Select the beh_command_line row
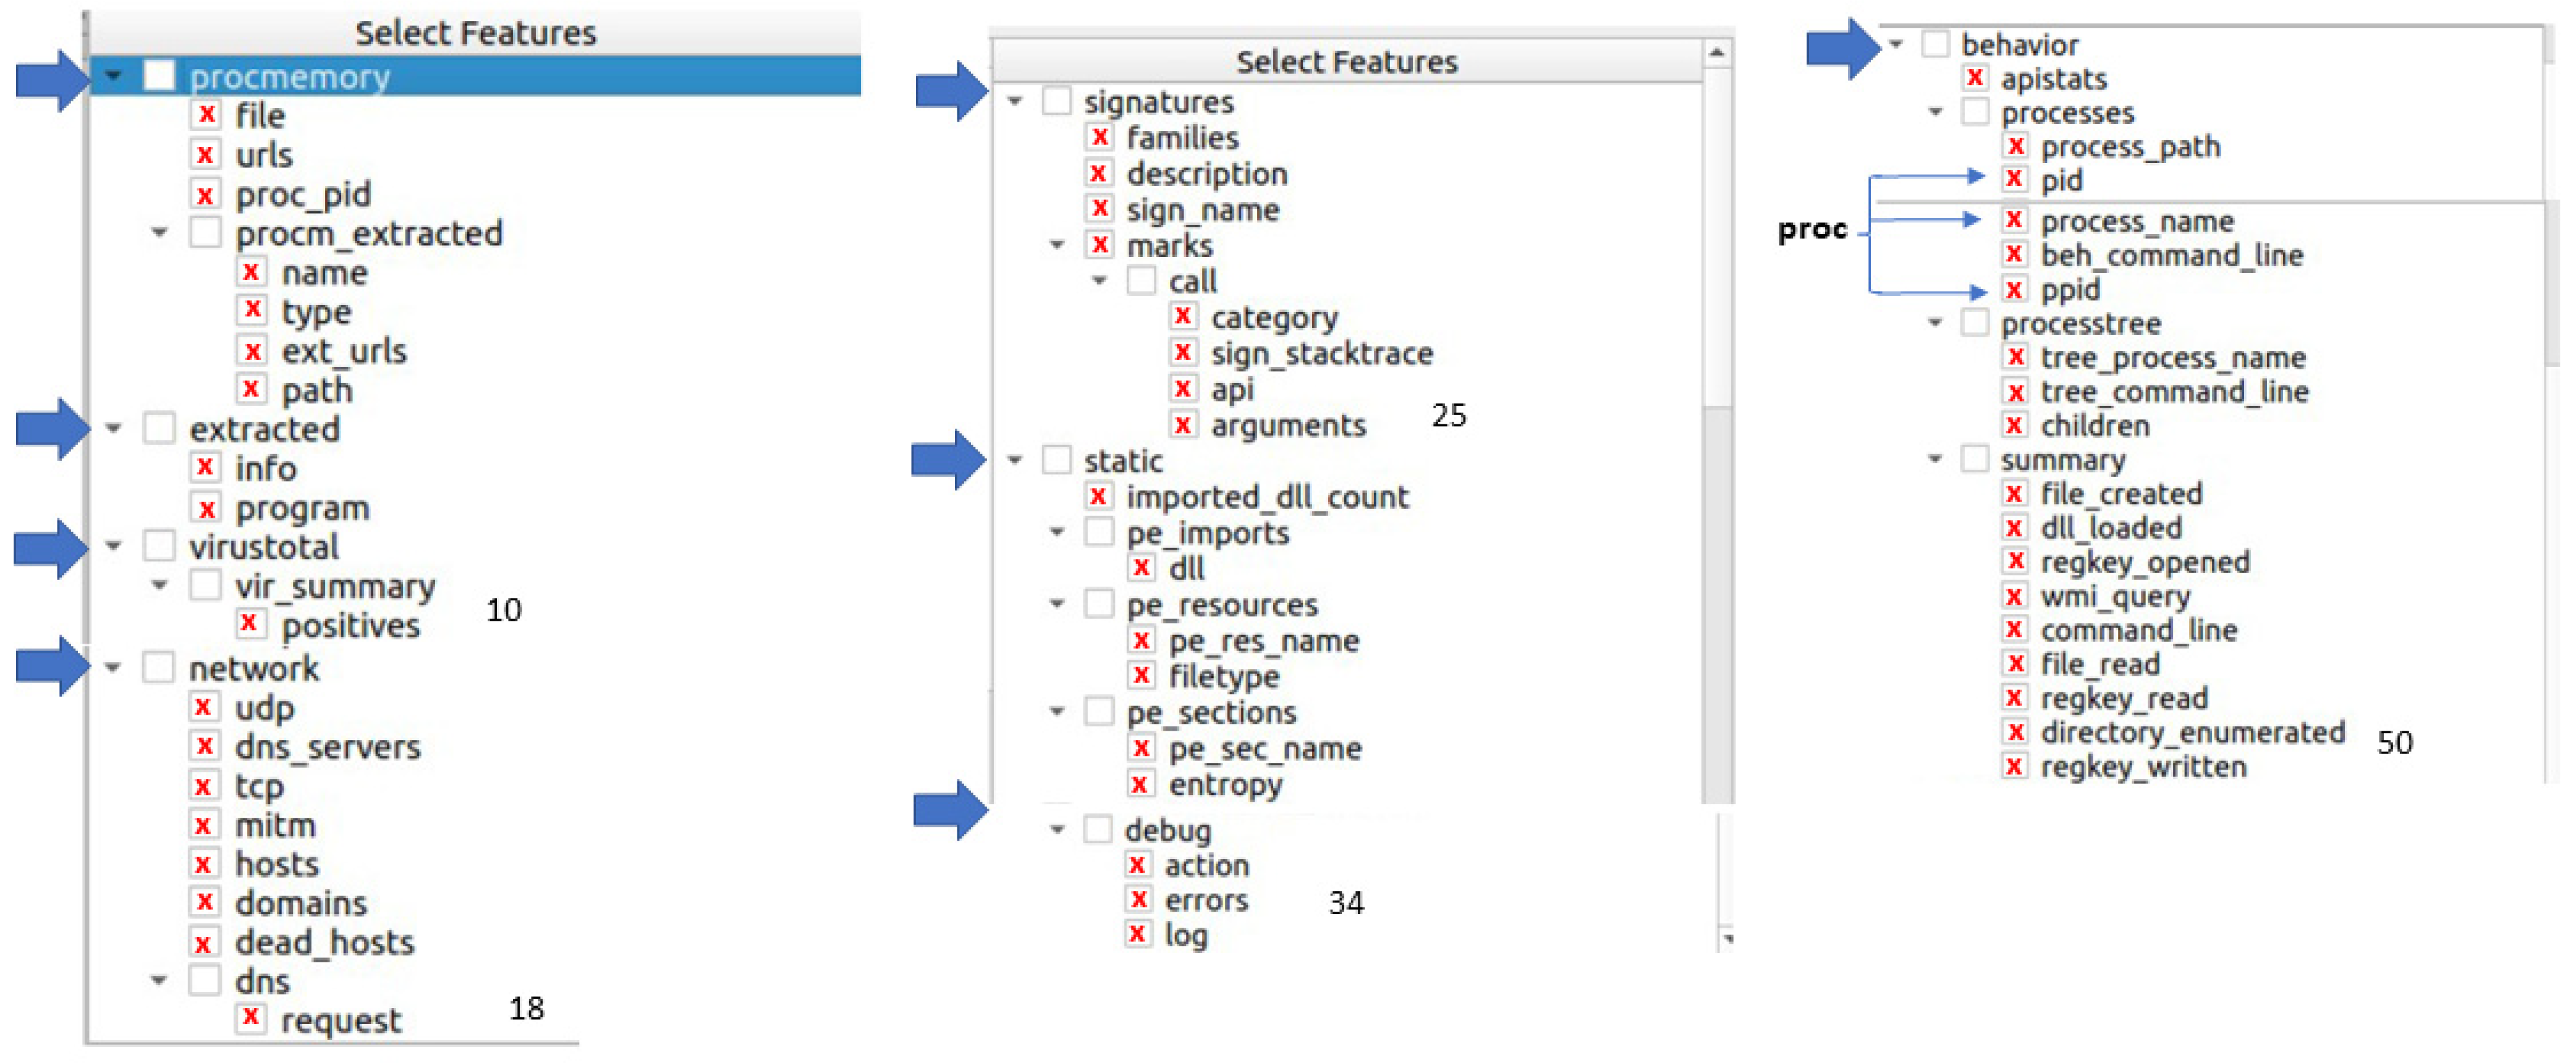This screenshot has width=2576, height=1063. click(2171, 254)
